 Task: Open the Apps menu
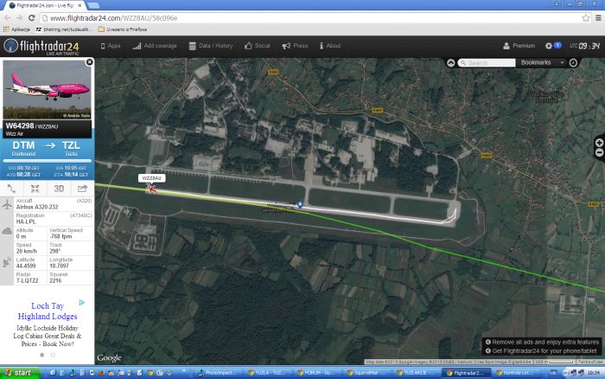pos(111,46)
